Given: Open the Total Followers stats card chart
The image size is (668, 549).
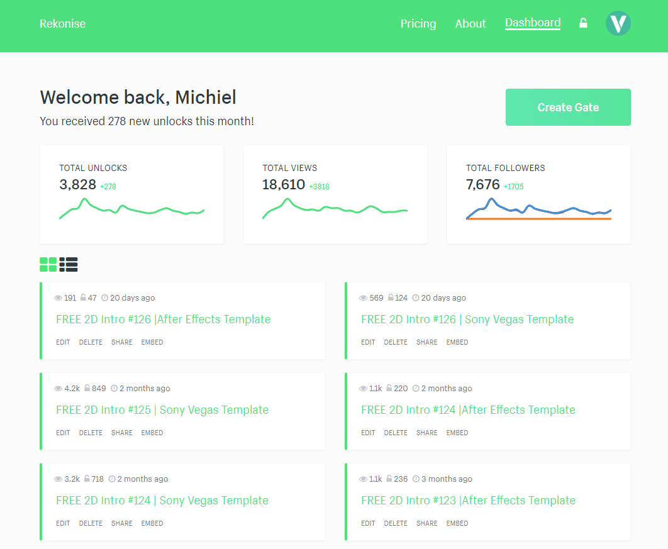Looking at the screenshot, I should coord(538,208).
